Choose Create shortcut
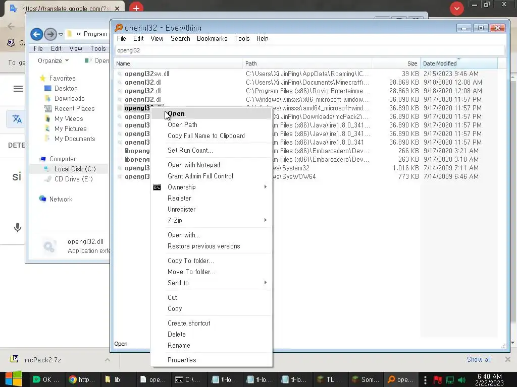517x387 pixels. [211, 323]
